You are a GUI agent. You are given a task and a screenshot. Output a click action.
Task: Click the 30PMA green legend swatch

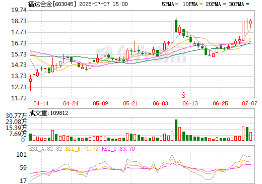pos(247,4)
